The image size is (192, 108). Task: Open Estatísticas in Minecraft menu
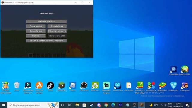point(57,26)
